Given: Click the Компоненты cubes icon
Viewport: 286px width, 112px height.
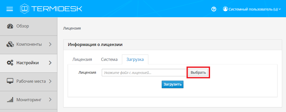Looking at the screenshot, I should [10, 44].
